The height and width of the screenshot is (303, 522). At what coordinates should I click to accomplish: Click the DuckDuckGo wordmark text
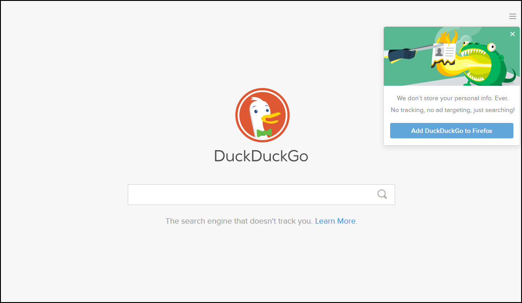click(x=261, y=156)
